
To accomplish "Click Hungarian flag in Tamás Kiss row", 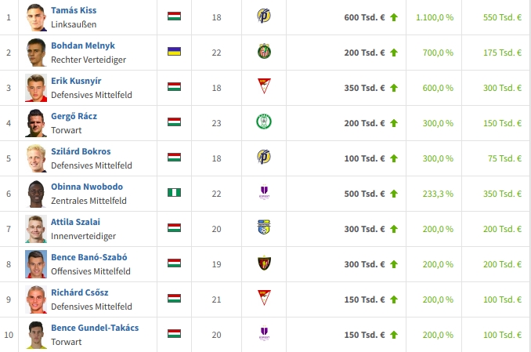I will [174, 16].
